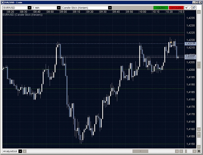Screen dimensions: 203x155
Task: Zoom out horizontally with the bottom minus button
Action: pos(181,151)
